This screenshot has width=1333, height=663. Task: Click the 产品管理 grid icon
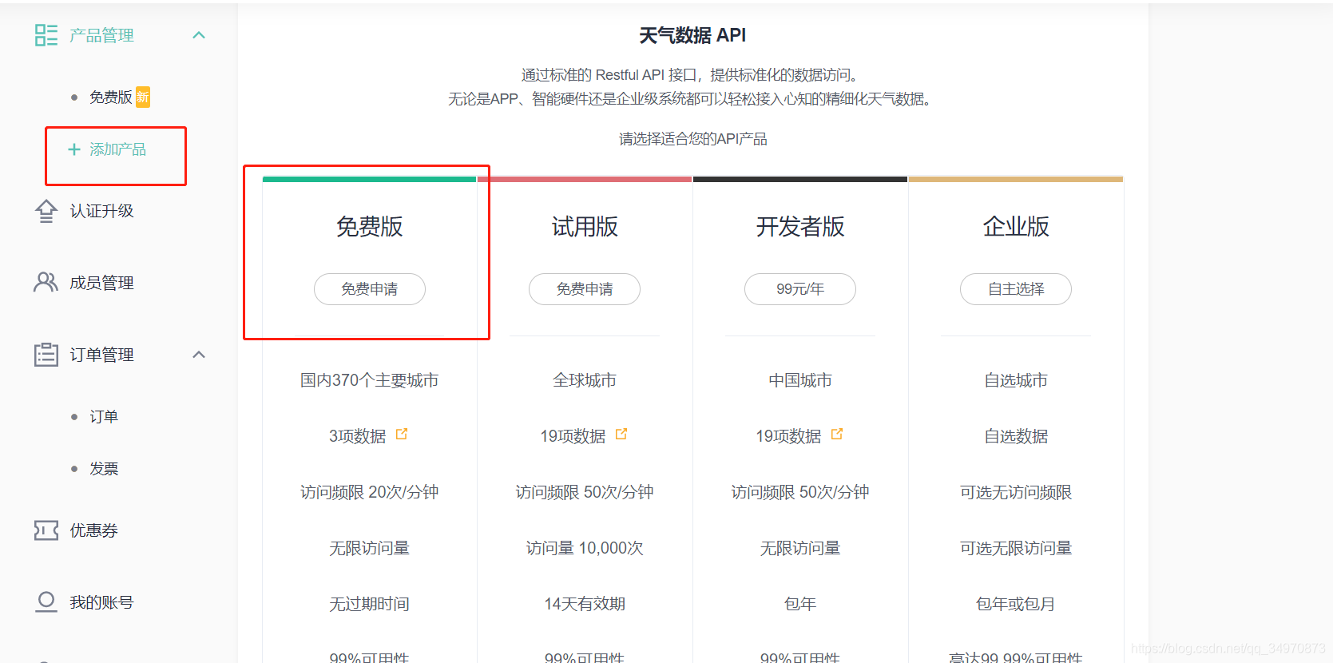46,35
